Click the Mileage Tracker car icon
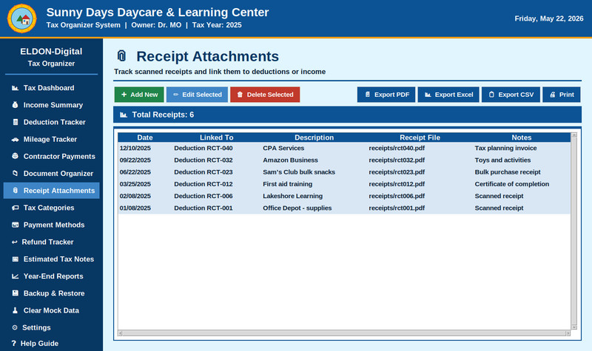This screenshot has height=351, width=592. point(15,139)
